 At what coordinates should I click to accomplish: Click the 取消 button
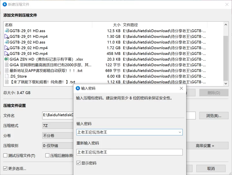[211, 168]
